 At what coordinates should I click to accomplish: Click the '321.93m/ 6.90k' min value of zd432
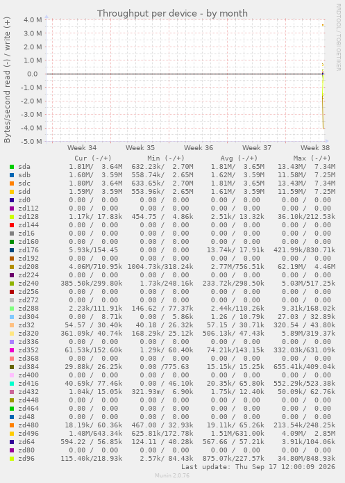tap(162, 392)
